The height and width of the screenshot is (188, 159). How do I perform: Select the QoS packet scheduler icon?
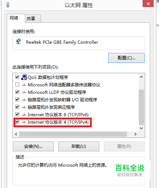click(24, 77)
